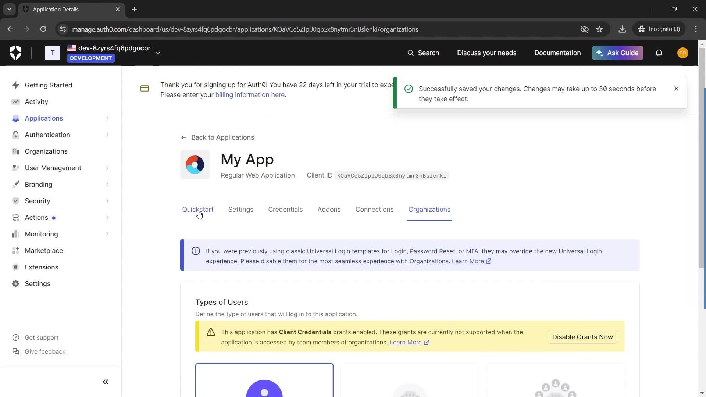Open browser downloads icon

622,29
